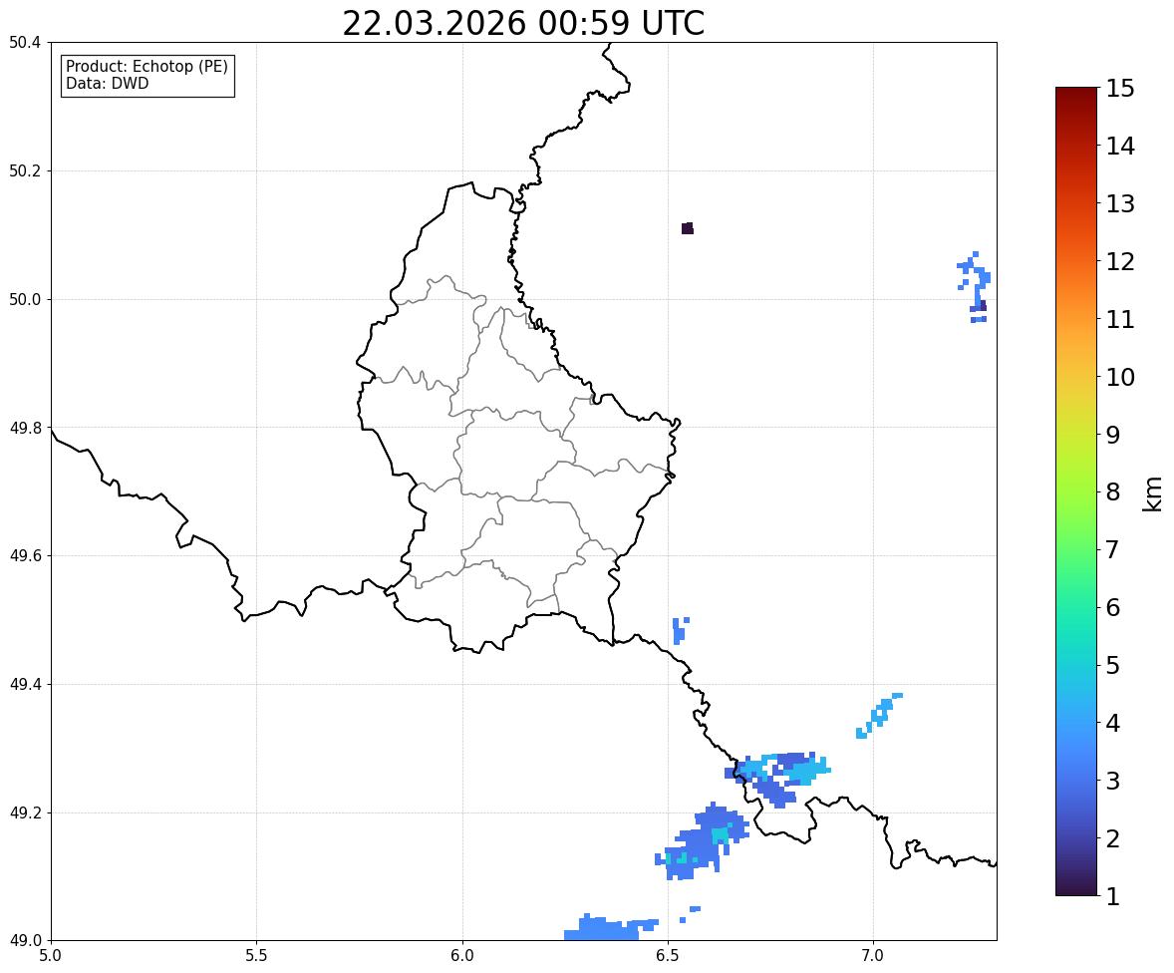This screenshot has height=973, width=1174.
Task: Click the colorbar tick label 5
Action: [1113, 665]
